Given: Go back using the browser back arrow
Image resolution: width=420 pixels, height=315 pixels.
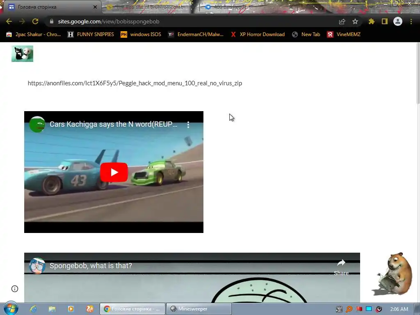Looking at the screenshot, I should 9,21.
